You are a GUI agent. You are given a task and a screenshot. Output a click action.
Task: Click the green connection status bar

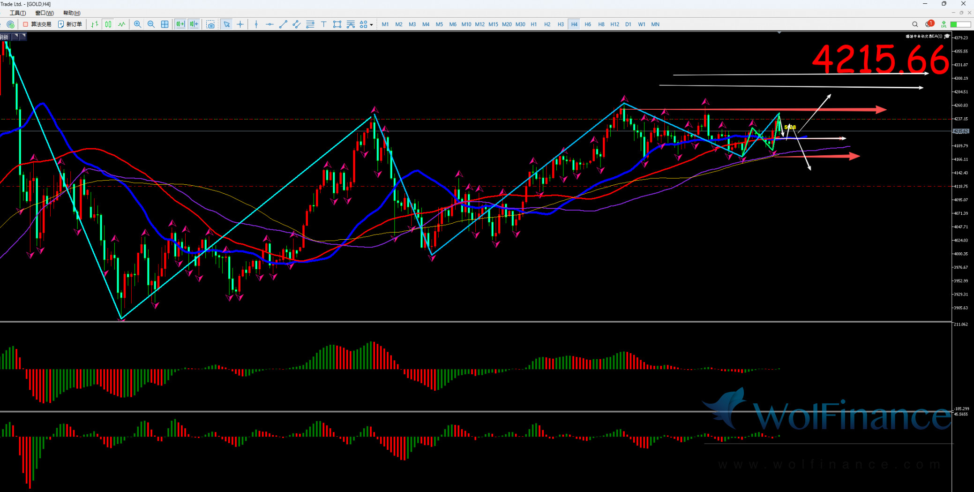pos(960,24)
